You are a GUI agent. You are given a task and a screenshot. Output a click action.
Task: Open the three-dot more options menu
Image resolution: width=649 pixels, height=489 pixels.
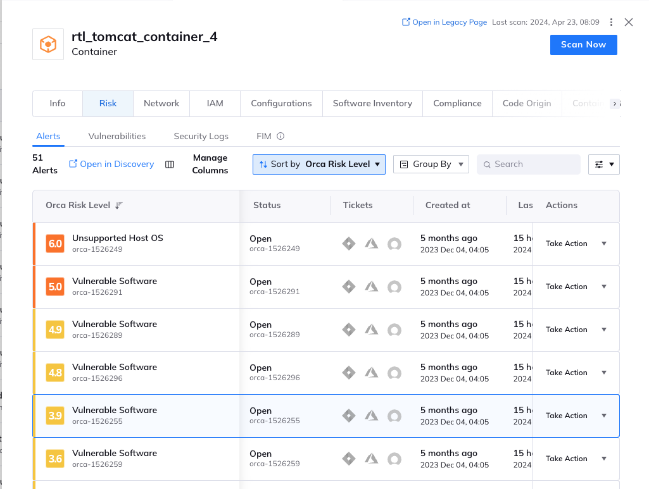point(611,22)
